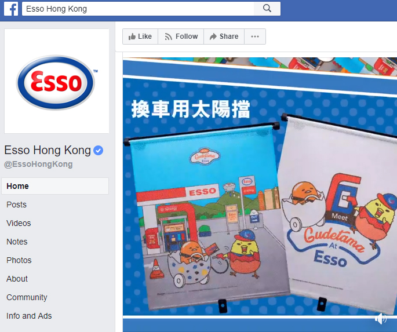This screenshot has width=397, height=332.
Task: Click the Esso Hong Kong page name
Action: (48, 150)
